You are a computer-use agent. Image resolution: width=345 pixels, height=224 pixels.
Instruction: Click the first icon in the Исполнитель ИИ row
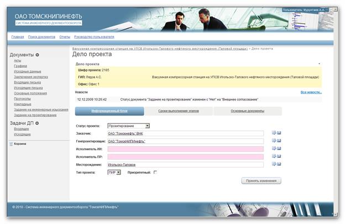274,149
